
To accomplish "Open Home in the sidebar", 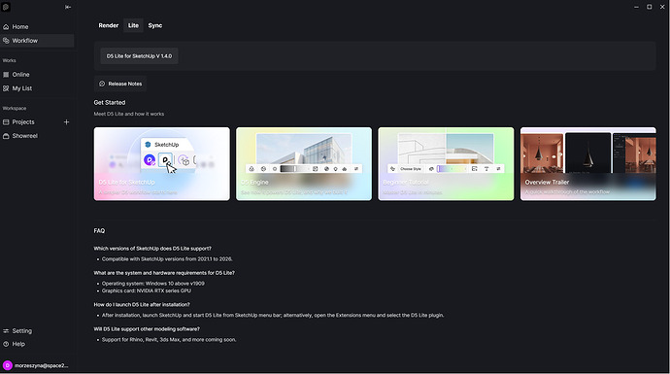I will pyautogui.click(x=37, y=26).
